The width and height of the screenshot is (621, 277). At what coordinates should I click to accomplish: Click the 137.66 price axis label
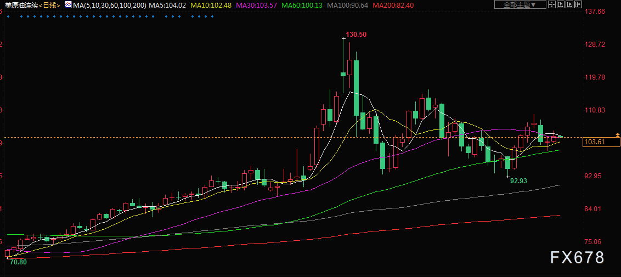point(595,11)
